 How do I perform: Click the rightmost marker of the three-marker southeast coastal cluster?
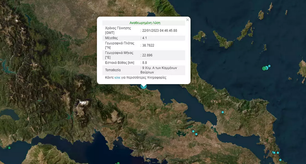pyautogui.click(x=278, y=153)
